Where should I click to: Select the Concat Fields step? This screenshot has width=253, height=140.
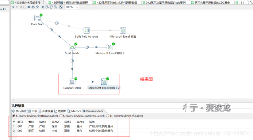72,82
